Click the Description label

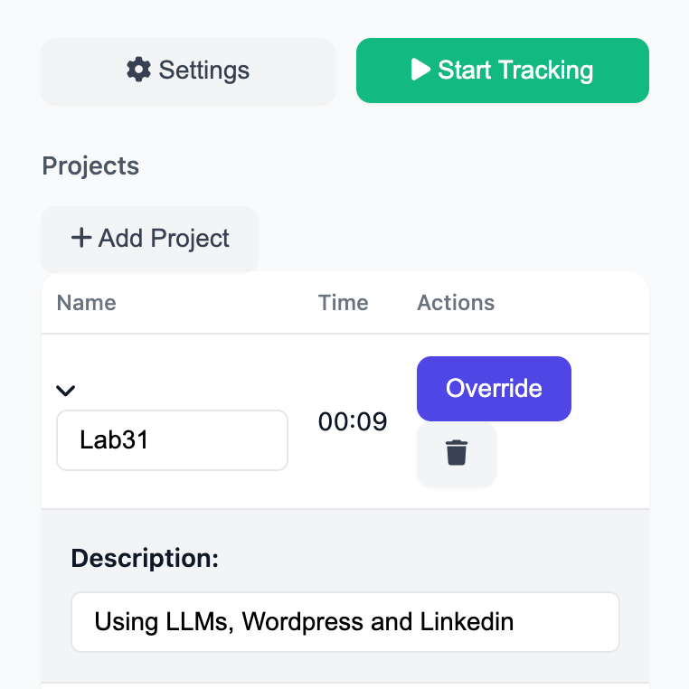click(145, 558)
